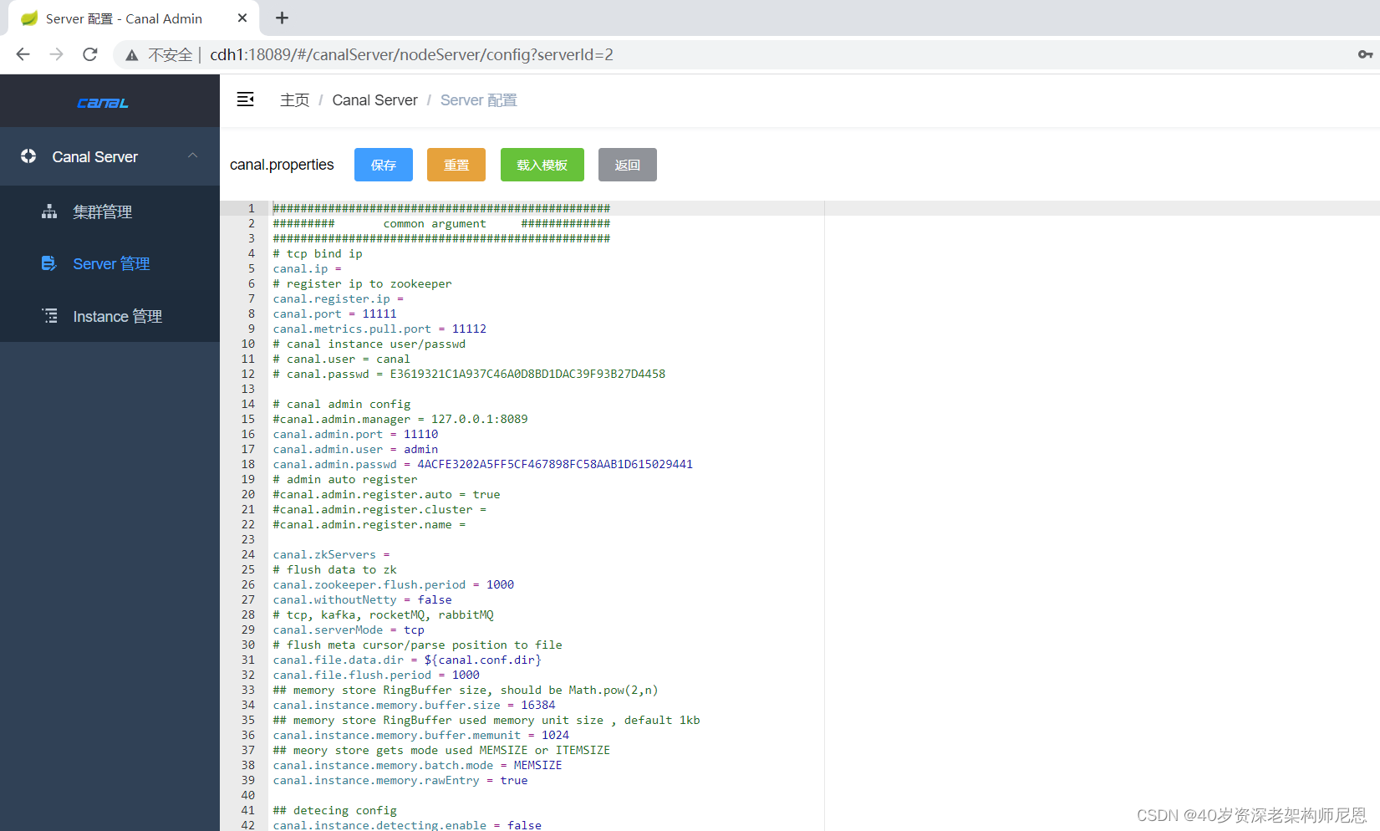Click line 29 canal.serverMode = tcp
This screenshot has width=1380, height=831.
349,630
